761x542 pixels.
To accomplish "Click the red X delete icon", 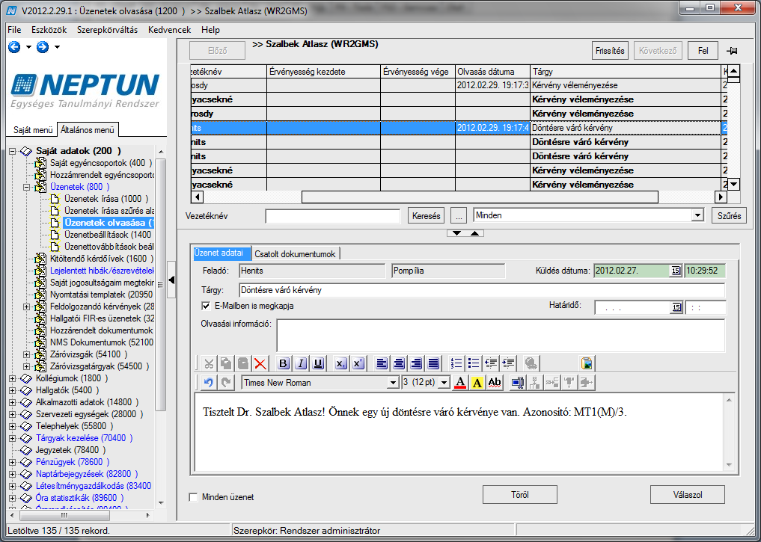I will [260, 363].
